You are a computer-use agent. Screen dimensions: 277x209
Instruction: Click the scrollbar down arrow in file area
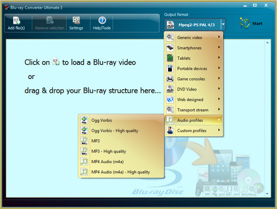[267, 194]
